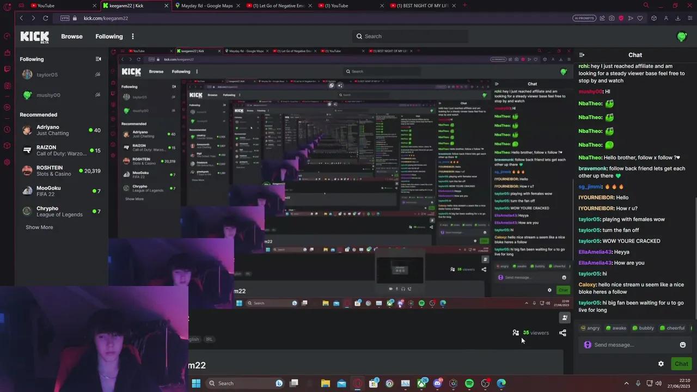
Task: Take a browser snapshot with the camera icon
Action: [612, 18]
